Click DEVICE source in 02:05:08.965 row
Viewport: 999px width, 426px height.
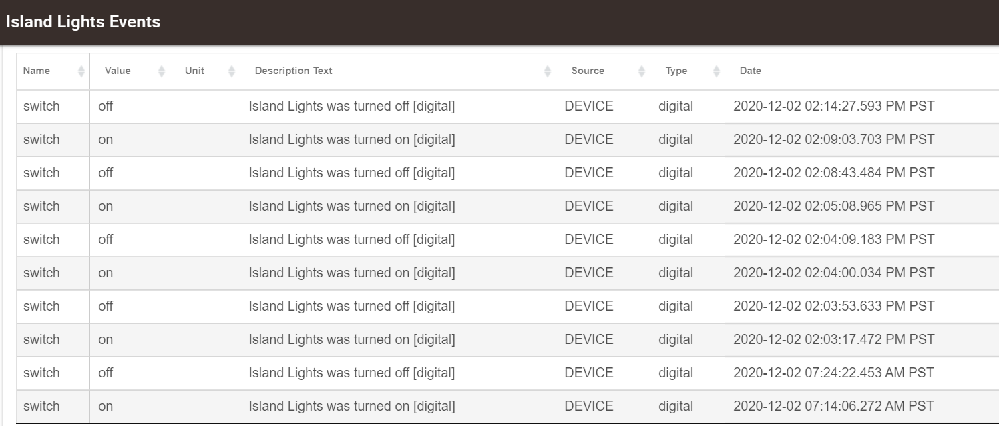click(x=589, y=206)
